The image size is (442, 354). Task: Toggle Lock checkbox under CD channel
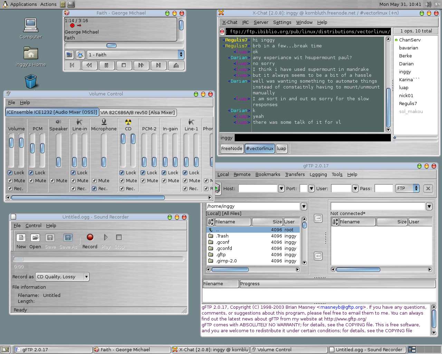[x=122, y=173]
